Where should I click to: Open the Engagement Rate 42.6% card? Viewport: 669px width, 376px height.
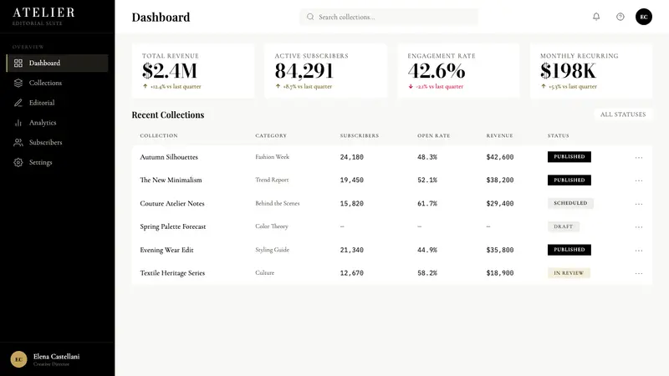click(458, 71)
